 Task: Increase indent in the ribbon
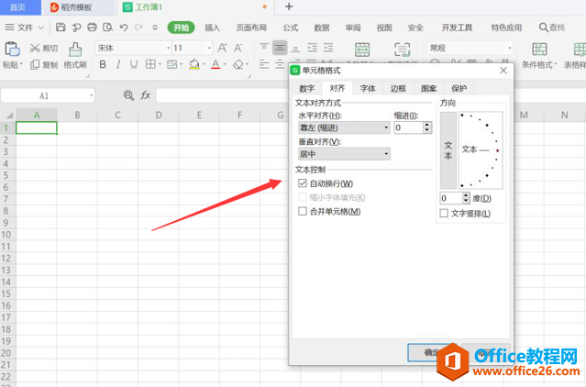click(328, 48)
